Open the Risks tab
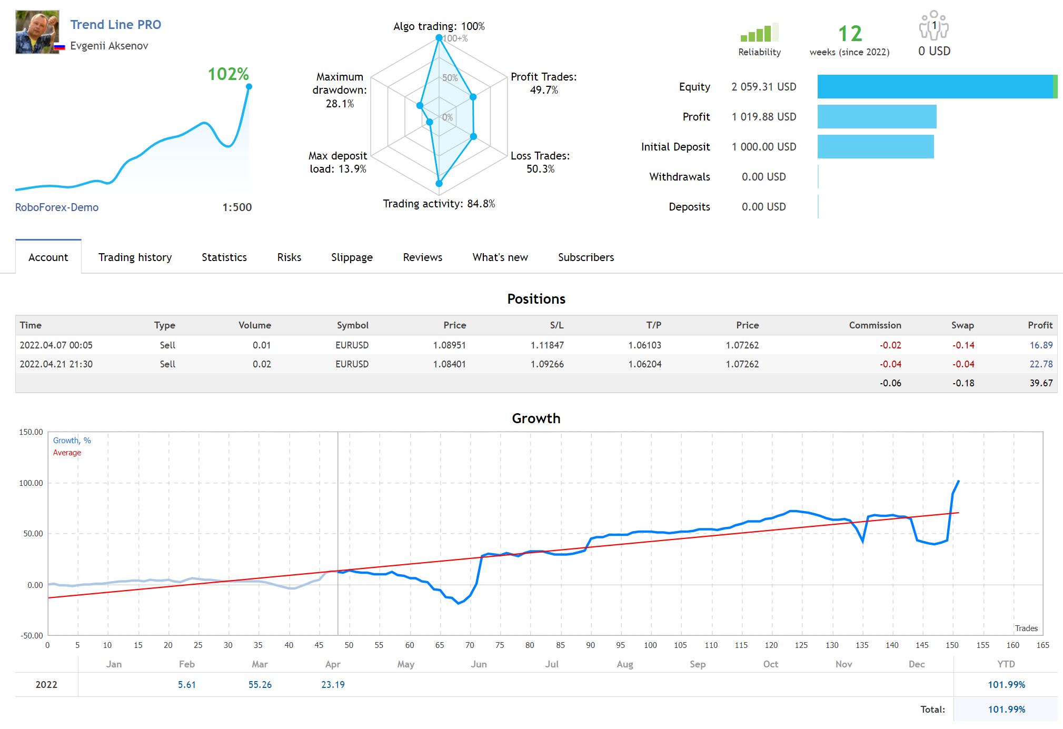1063x729 pixels. coord(289,257)
